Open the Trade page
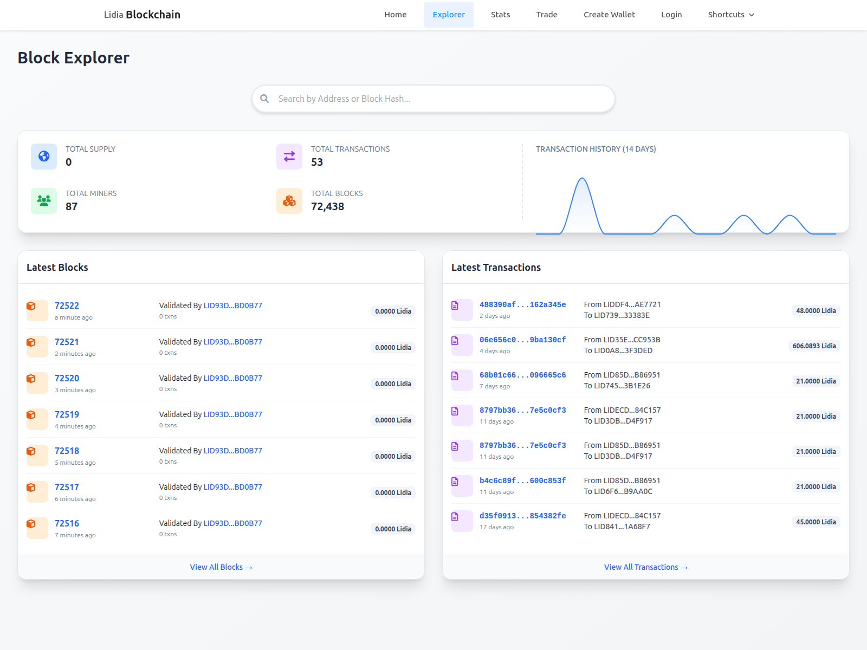Image resolution: width=867 pixels, height=650 pixels. (547, 15)
